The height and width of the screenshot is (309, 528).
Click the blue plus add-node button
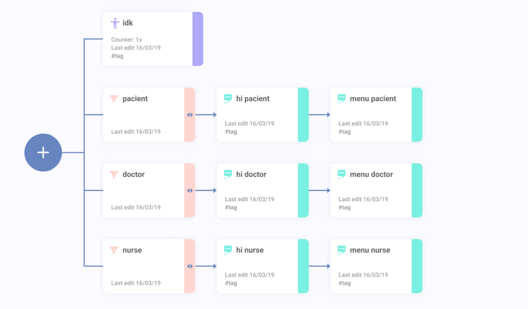coord(43,153)
